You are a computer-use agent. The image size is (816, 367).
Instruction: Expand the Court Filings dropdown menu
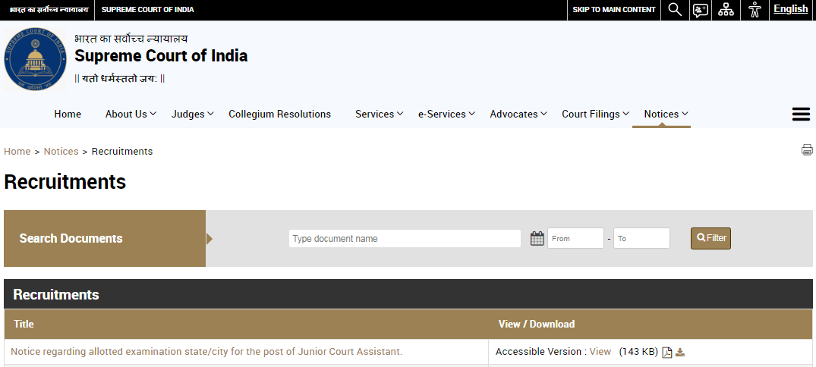595,114
